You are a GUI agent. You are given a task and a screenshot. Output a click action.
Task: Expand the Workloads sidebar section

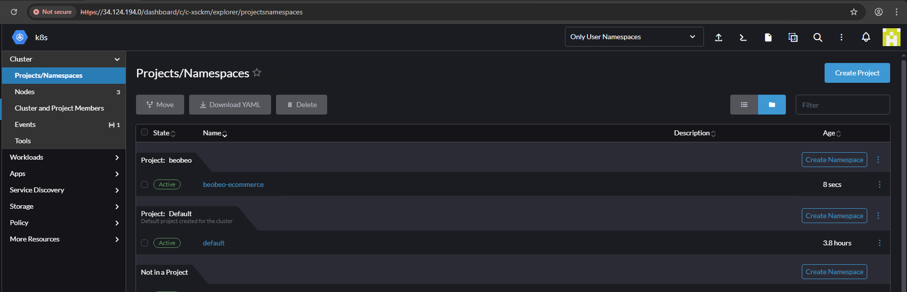pos(64,157)
